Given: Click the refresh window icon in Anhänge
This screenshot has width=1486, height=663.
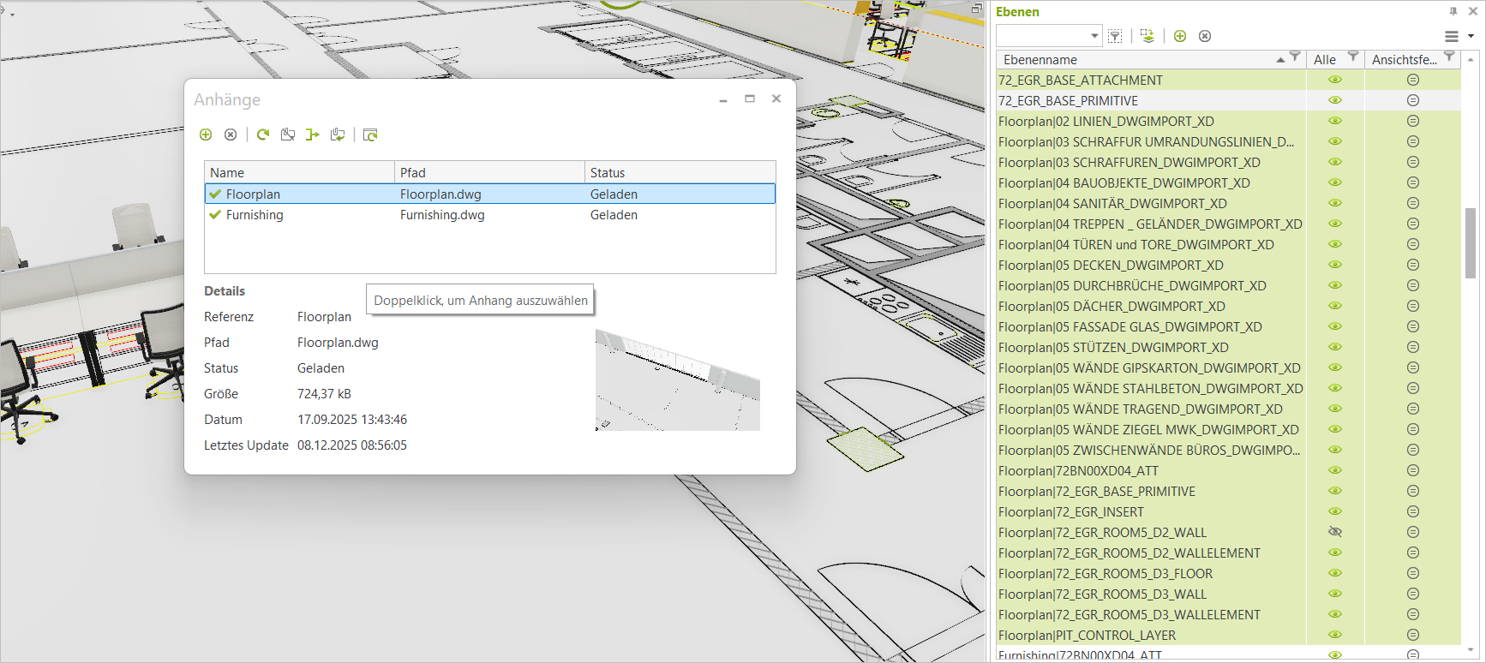Looking at the screenshot, I should pyautogui.click(x=370, y=134).
